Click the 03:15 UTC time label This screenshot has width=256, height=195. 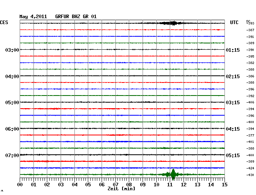[233, 103]
